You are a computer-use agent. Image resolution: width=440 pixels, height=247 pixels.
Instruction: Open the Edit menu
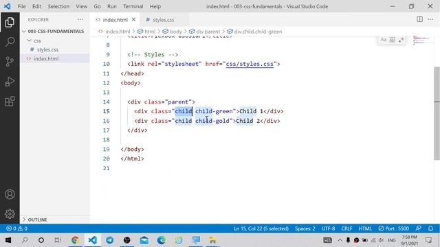coord(36,6)
